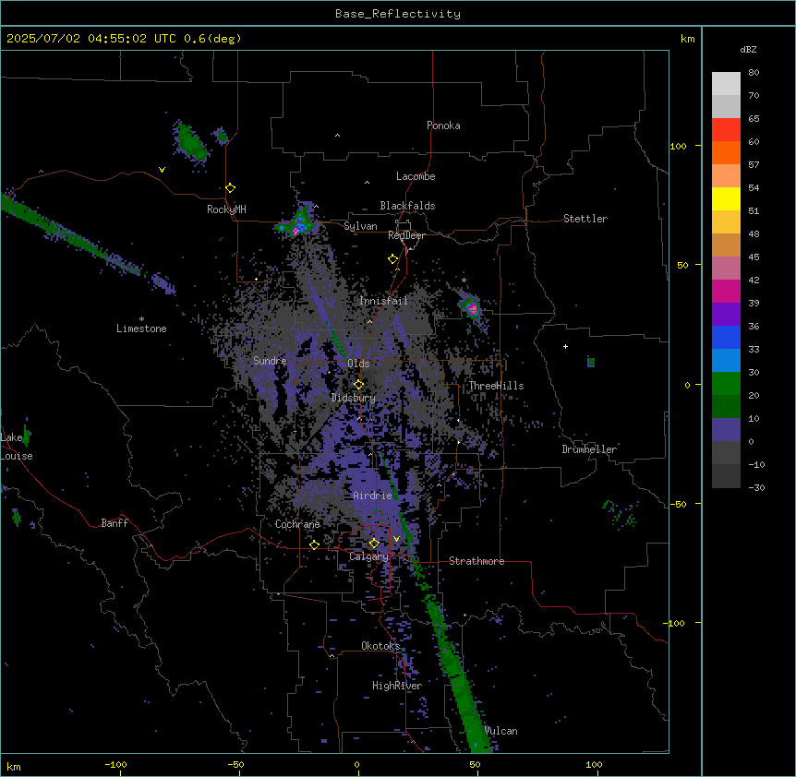Click the yellow diamond marker near RockyMH

231,188
